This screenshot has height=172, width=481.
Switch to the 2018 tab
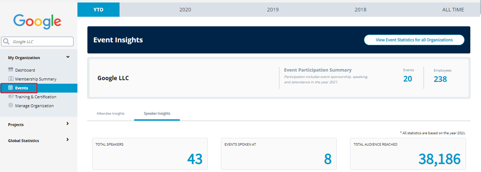click(360, 10)
